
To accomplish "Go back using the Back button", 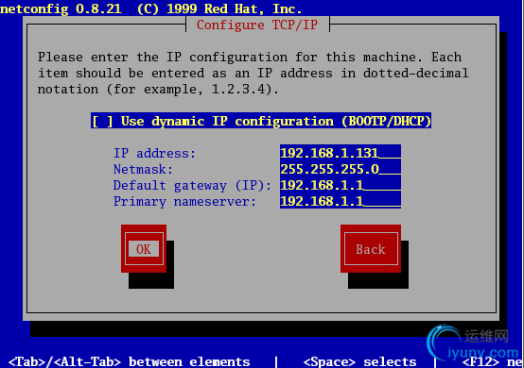I will click(x=371, y=249).
